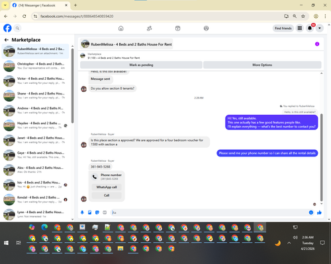
Task: Open the Kendal conversation
Action: 35,199
